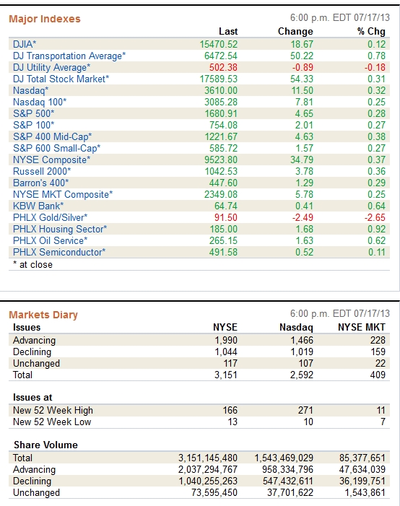The width and height of the screenshot is (400, 506).
Task: Click the S&P 500 link
Action: 34,113
